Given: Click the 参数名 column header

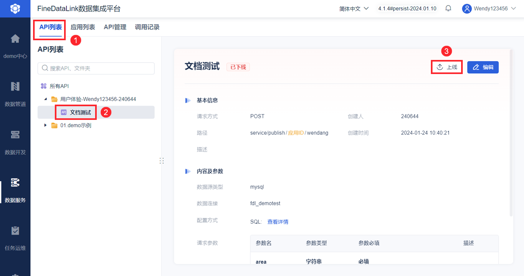Looking at the screenshot, I should coord(264,243).
